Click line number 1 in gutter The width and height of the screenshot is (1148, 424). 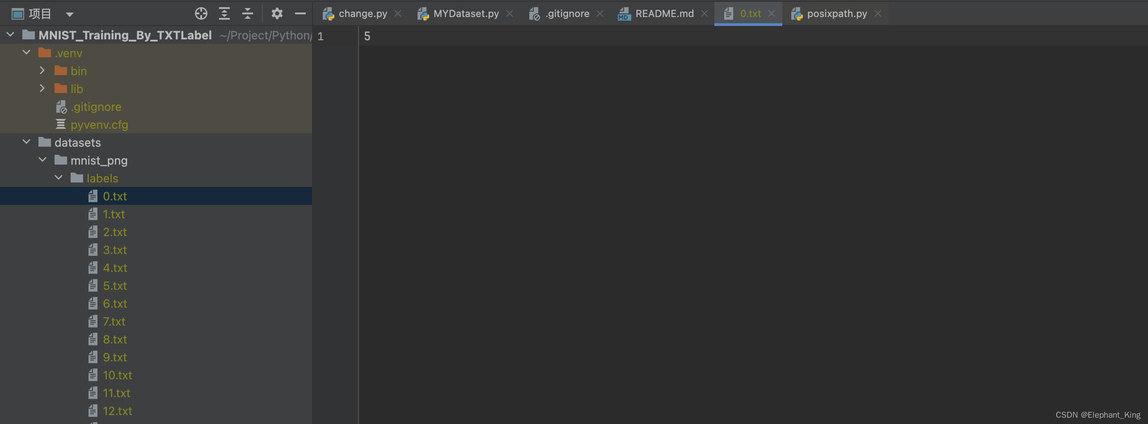(x=321, y=36)
